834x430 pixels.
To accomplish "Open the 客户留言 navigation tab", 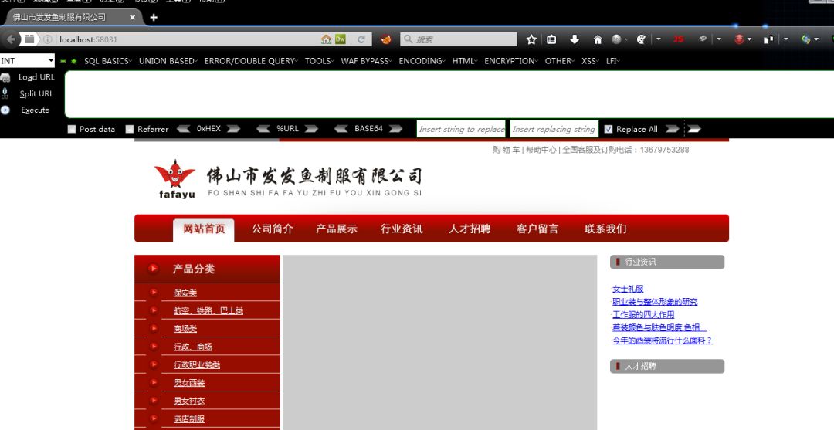I will (537, 229).
